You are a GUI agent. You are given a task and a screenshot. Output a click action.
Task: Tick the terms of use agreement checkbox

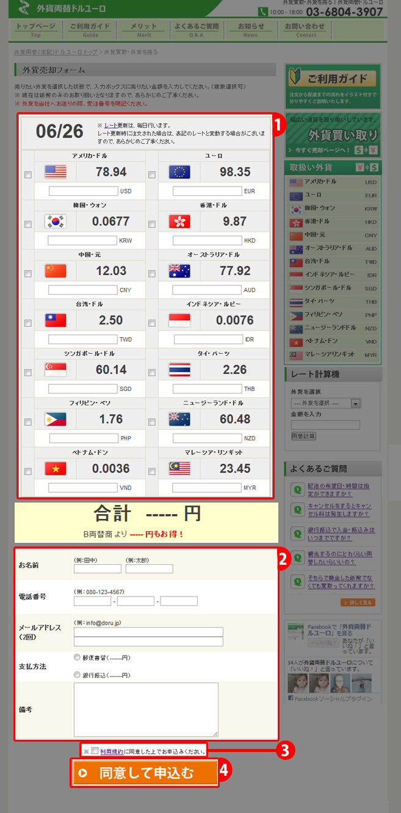click(x=95, y=751)
